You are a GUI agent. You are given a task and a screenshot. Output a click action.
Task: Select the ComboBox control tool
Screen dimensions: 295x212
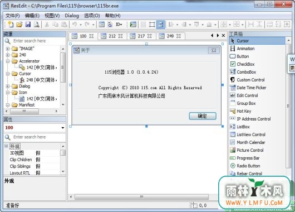point(257,72)
